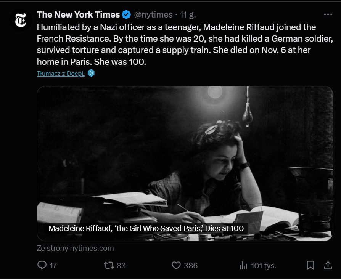Click the DeepL hexagon logo icon
The height and width of the screenshot is (279, 341).
(x=91, y=73)
